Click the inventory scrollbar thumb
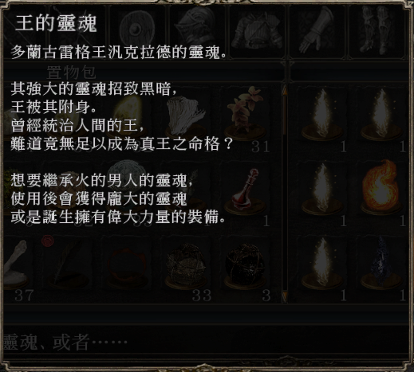Screen dimensions: 414x372 (x=285, y=115)
